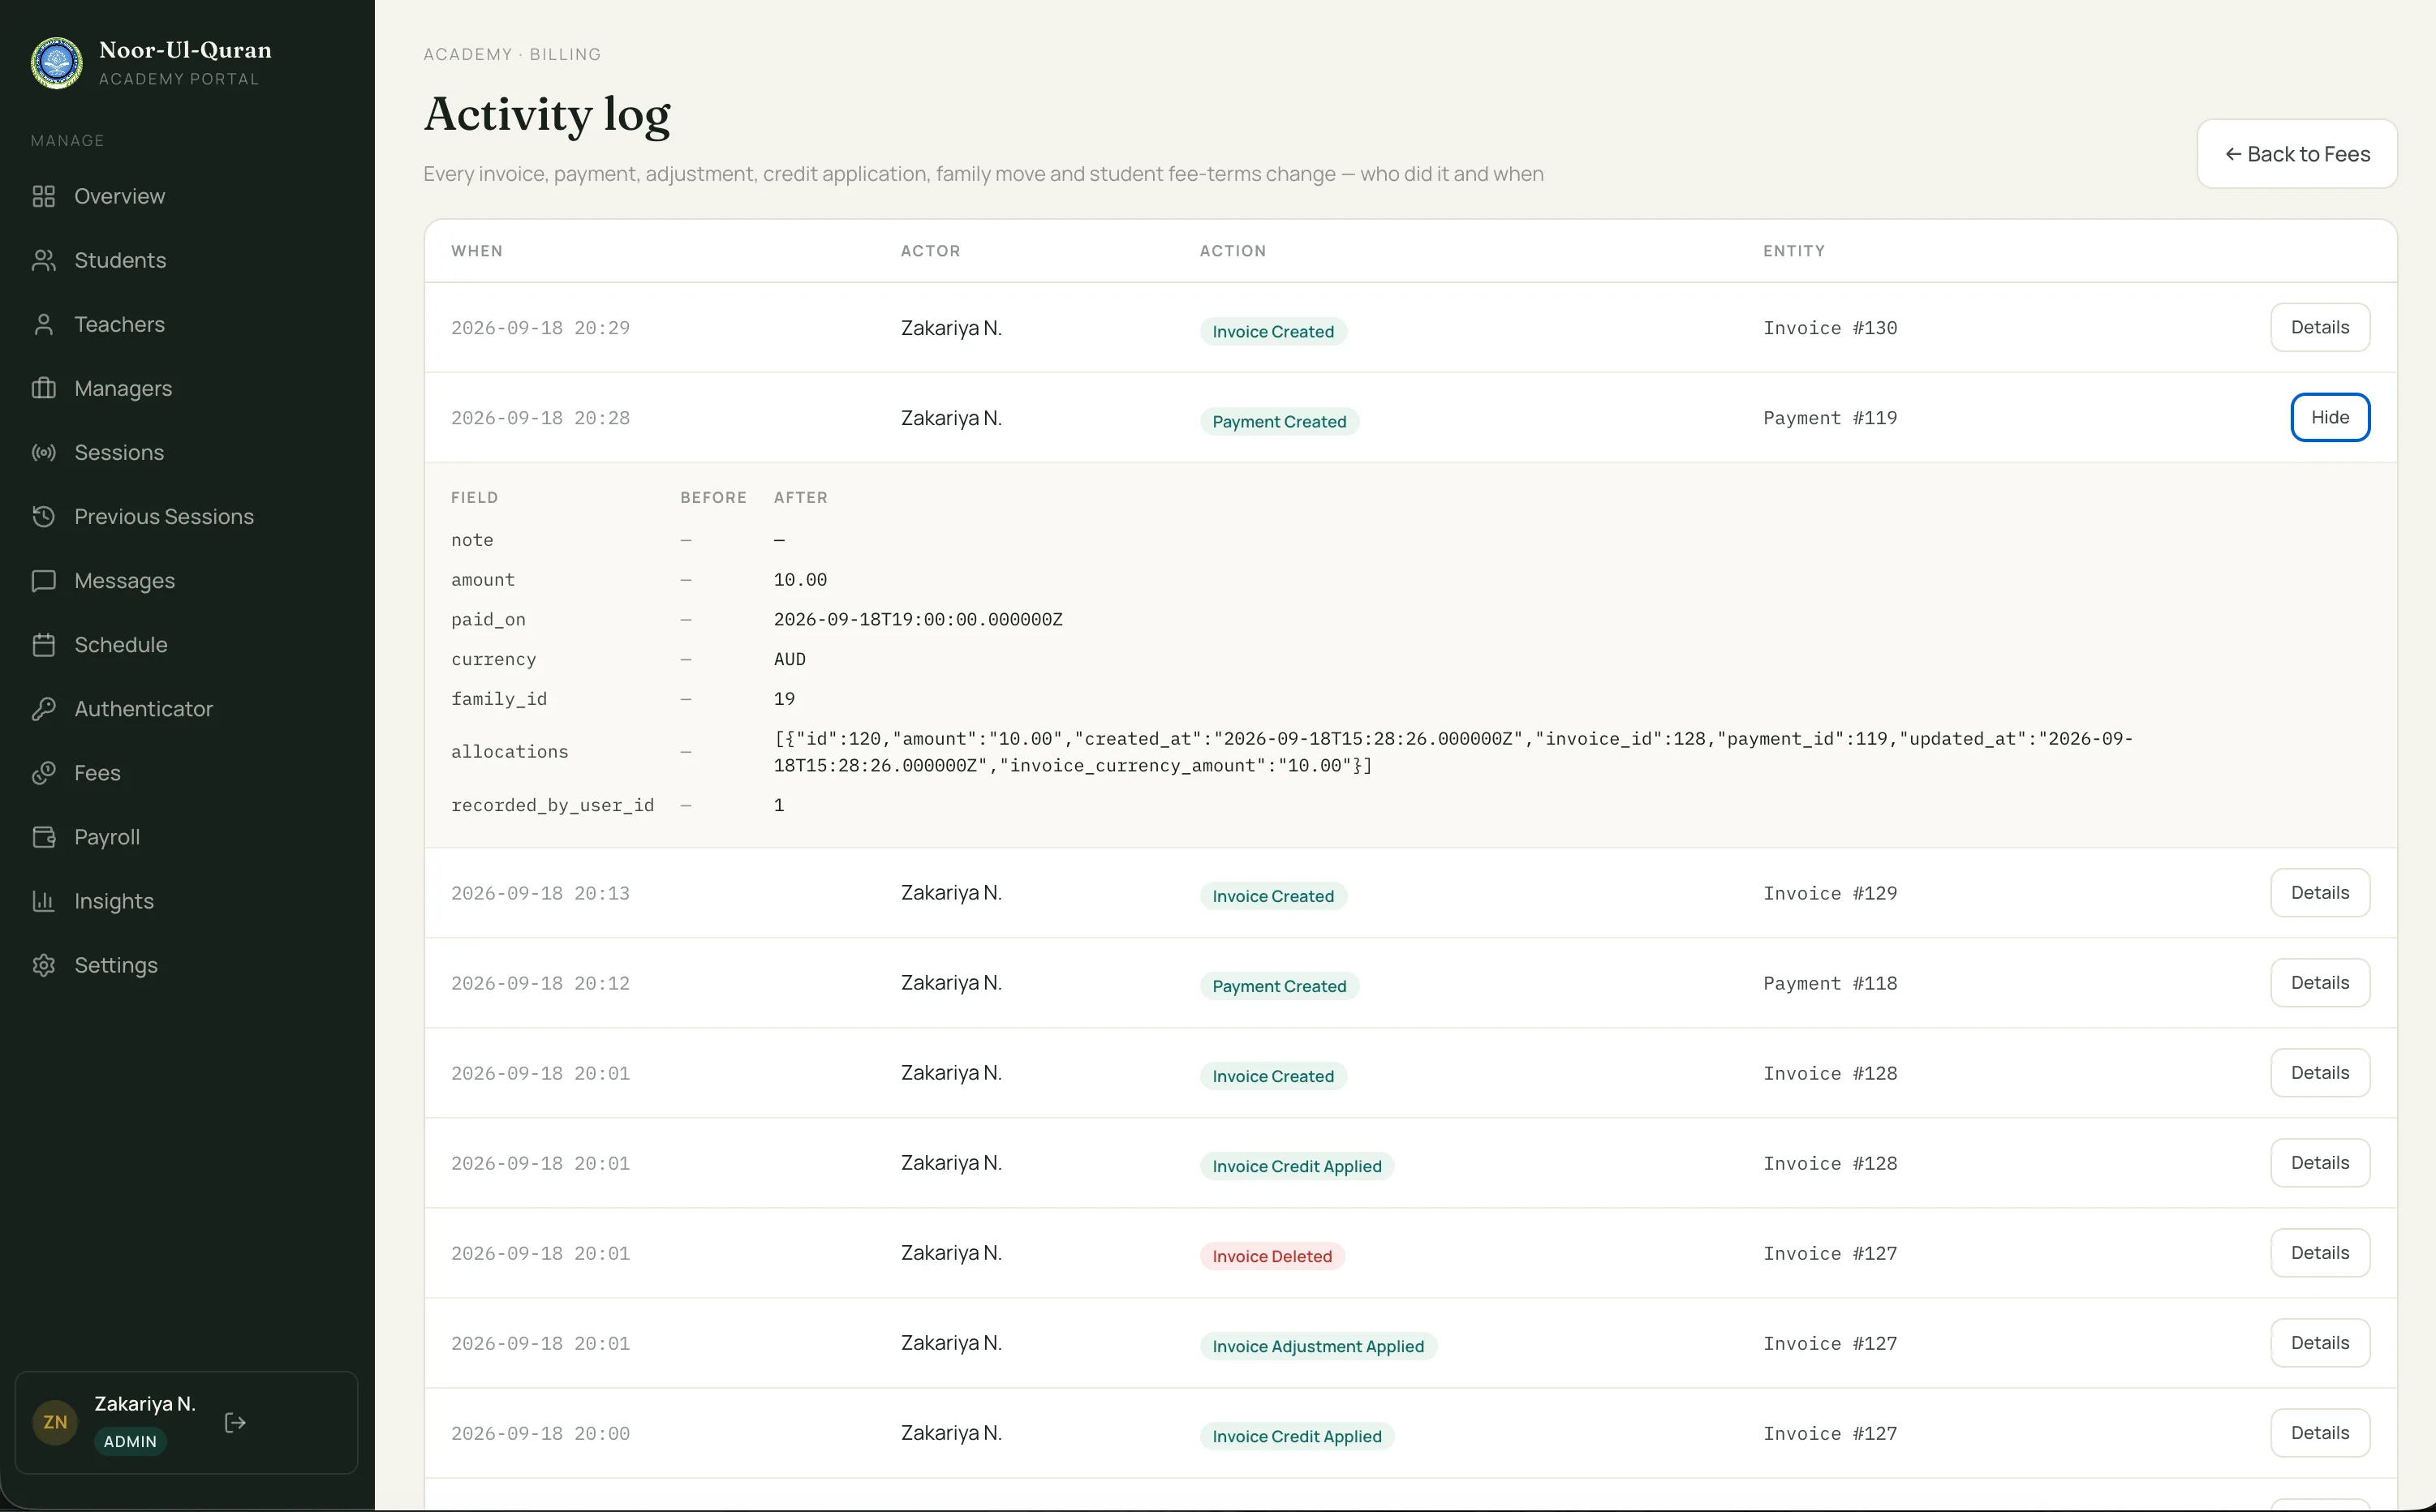Click the timestamp 2026-09-18 20:29
The width and height of the screenshot is (2436, 1512).
540,327
